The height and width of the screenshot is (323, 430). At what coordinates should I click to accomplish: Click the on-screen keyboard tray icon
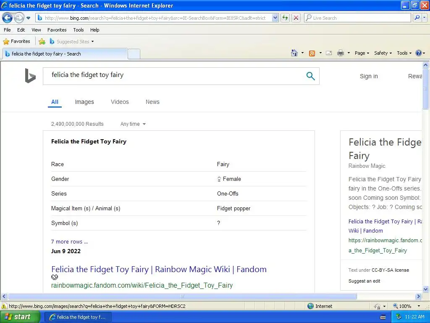click(383, 317)
